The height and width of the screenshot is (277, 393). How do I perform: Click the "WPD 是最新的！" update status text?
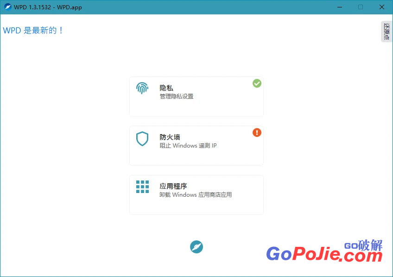tap(33, 30)
